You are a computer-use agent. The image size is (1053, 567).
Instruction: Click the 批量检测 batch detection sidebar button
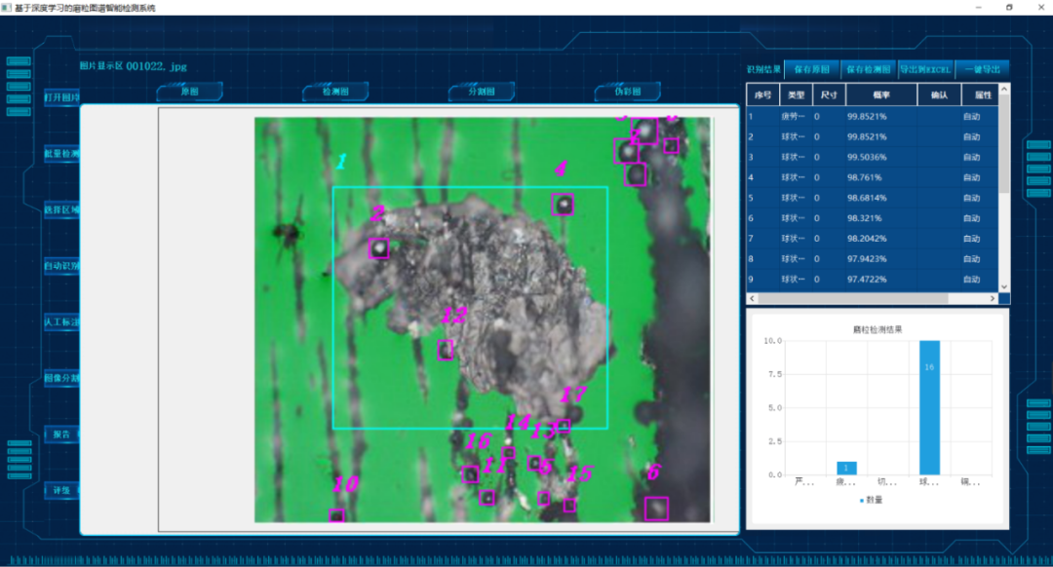61,154
